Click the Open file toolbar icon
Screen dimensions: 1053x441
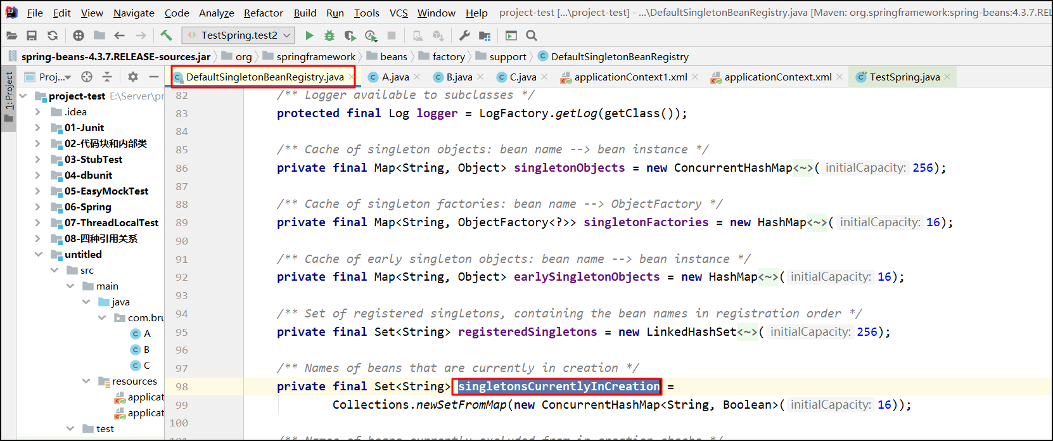tap(12, 35)
